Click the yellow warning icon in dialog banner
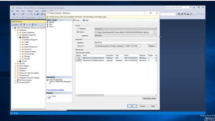The image size is (215, 121). tap(48, 17)
